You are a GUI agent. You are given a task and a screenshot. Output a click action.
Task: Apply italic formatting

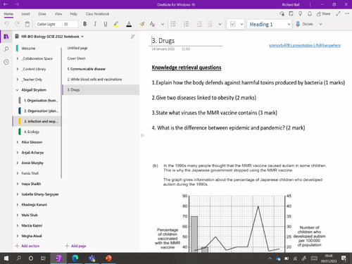[x=95, y=24]
